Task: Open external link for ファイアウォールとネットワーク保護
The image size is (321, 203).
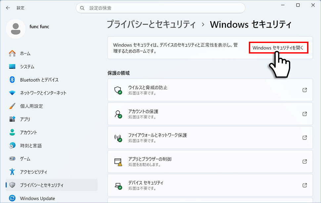Action: 305,138
